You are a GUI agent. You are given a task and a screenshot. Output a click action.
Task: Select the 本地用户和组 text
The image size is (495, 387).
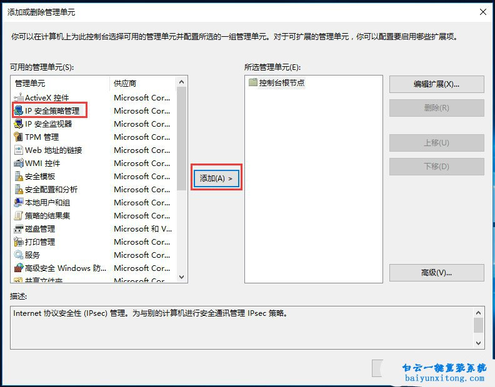(x=47, y=202)
